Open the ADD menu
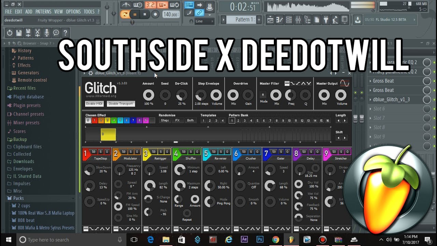Screen dimensions: 437x246 [x=29, y=12]
